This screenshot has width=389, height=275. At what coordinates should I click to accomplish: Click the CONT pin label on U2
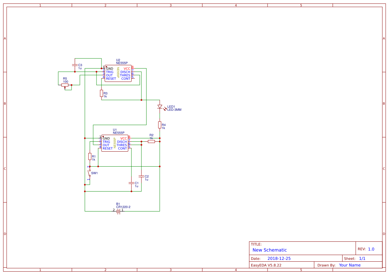(x=126, y=78)
